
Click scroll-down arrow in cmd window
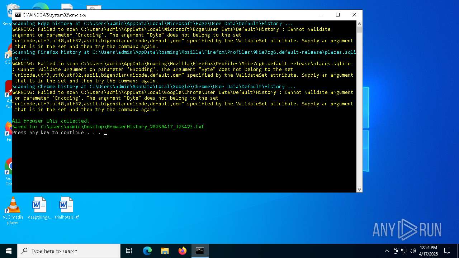pyautogui.click(x=359, y=190)
